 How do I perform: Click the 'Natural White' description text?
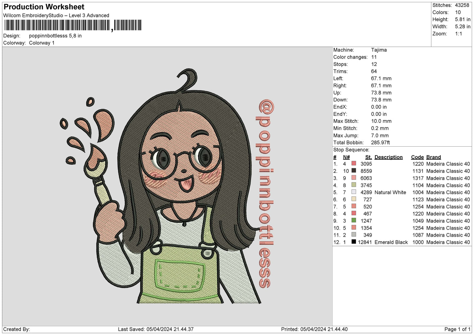pos(390,192)
